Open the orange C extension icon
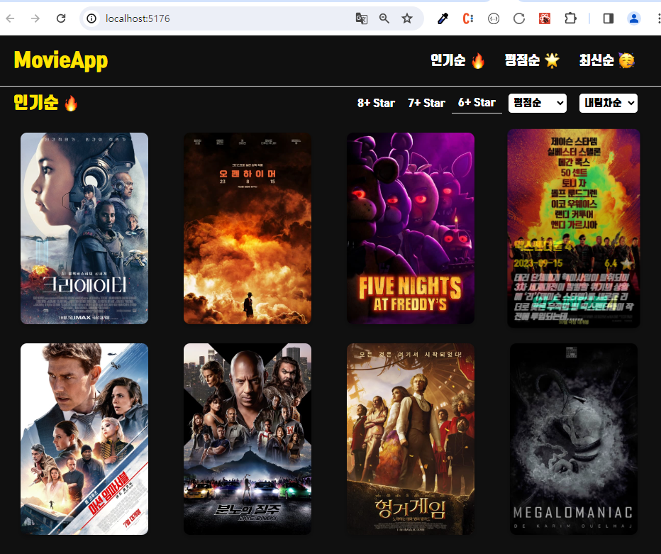The height and width of the screenshot is (554, 661). pos(468,18)
